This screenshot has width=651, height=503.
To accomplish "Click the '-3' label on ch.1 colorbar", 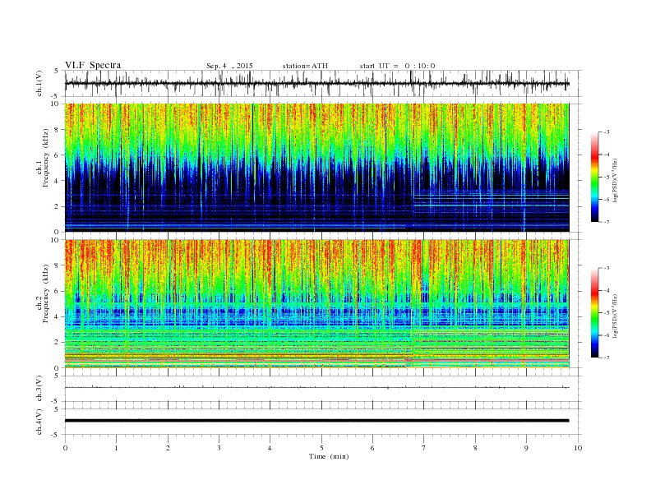I will 606,132.
